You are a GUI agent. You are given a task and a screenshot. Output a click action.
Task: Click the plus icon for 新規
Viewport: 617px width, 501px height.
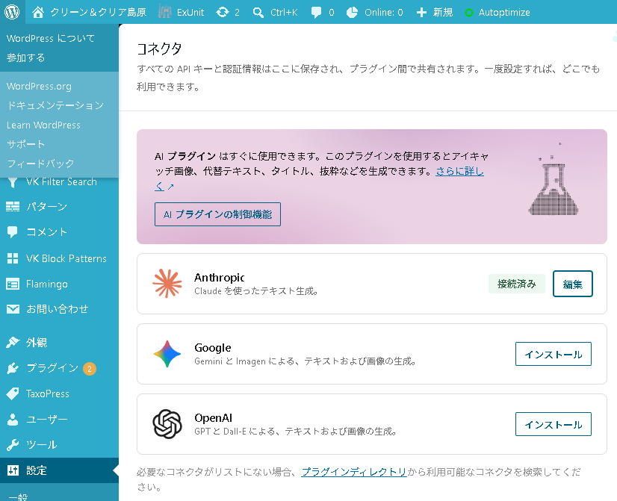[421, 12]
